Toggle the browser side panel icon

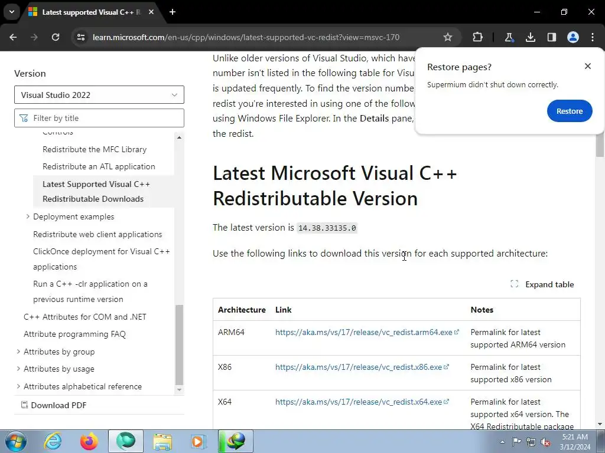click(x=552, y=37)
